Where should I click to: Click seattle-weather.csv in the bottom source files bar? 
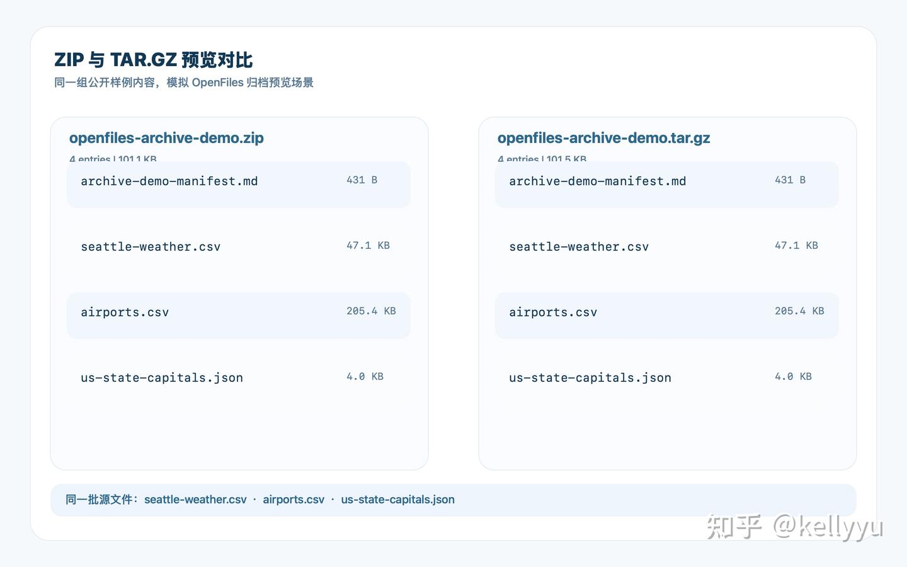(x=195, y=500)
